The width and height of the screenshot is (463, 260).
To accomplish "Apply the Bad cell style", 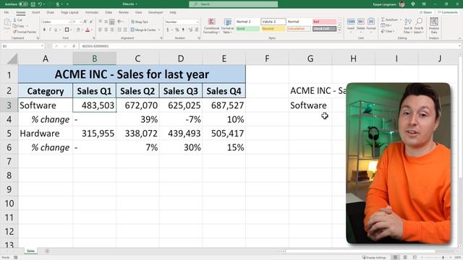I will pyautogui.click(x=325, y=22).
